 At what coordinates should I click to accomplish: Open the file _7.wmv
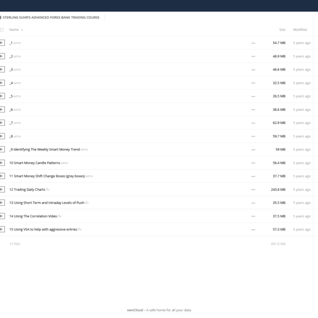click(15, 123)
